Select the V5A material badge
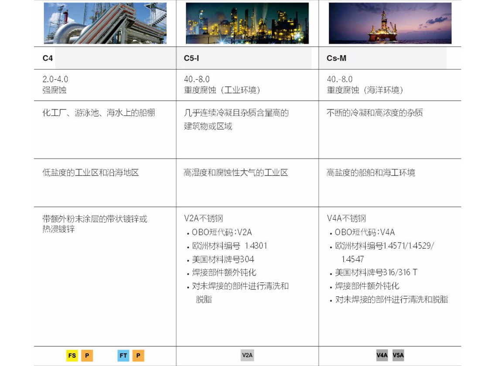This screenshot has height=366, width=495. (398, 356)
